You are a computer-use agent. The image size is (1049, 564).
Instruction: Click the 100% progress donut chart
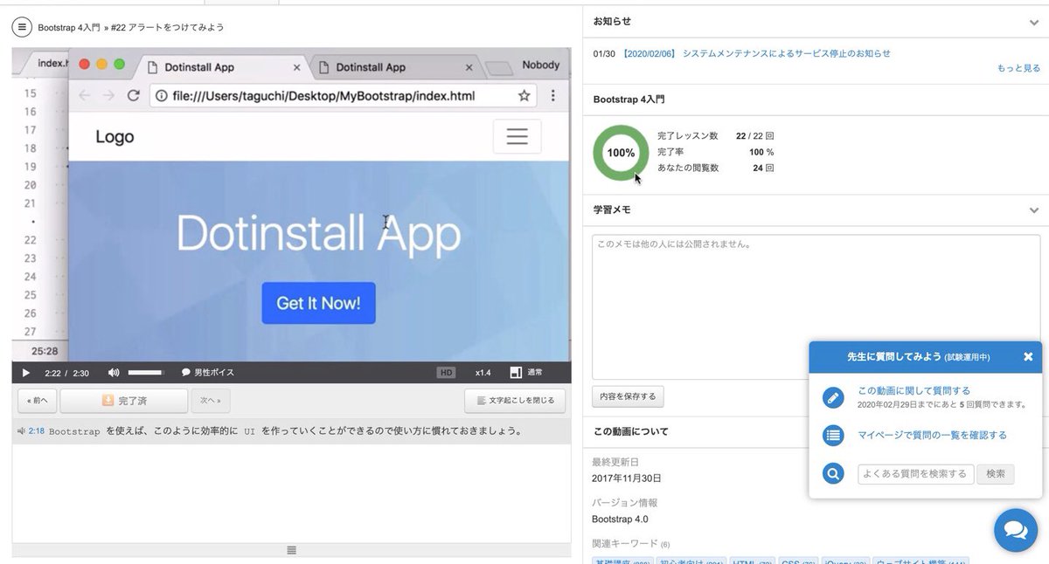pos(621,153)
